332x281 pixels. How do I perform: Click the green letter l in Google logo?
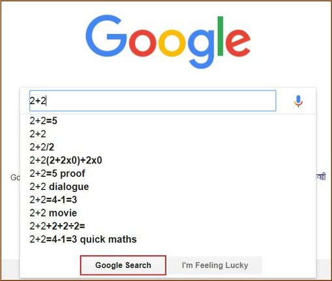220,36
